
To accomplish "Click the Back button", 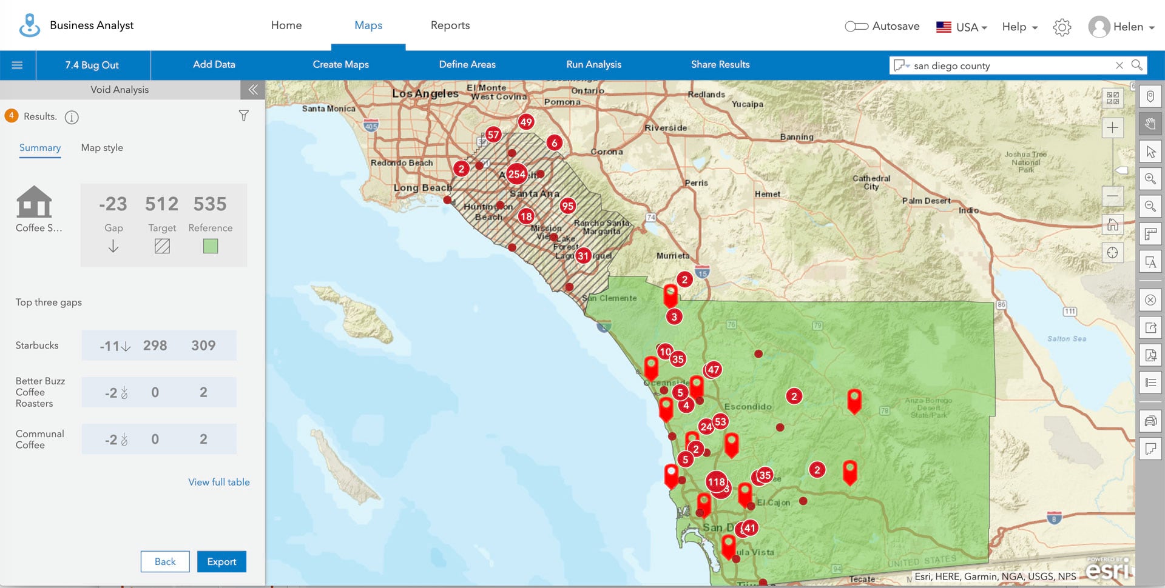I will [165, 562].
